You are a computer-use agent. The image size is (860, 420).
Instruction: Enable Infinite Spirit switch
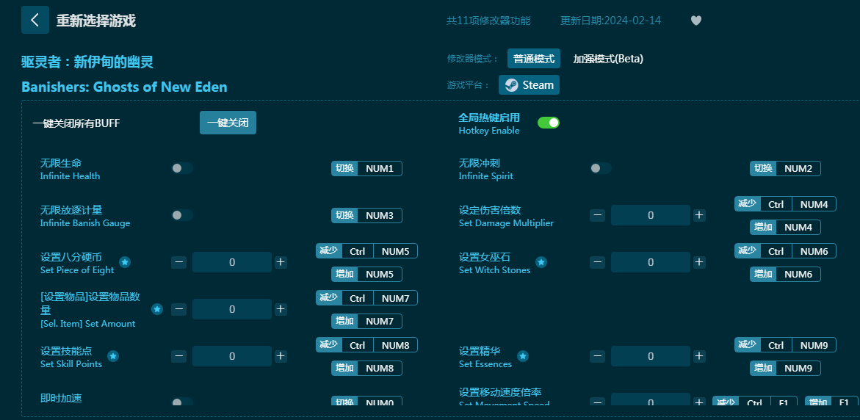point(600,168)
